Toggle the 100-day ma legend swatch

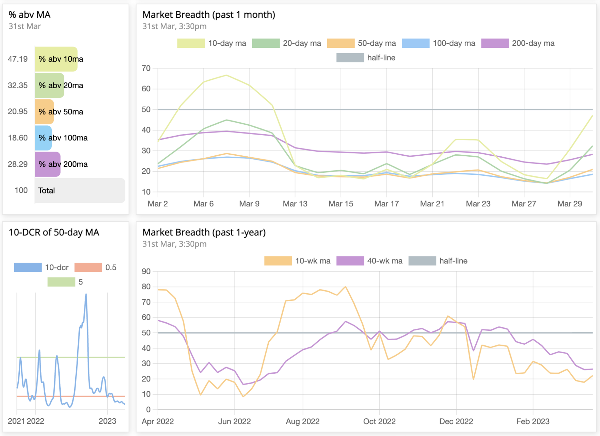416,43
